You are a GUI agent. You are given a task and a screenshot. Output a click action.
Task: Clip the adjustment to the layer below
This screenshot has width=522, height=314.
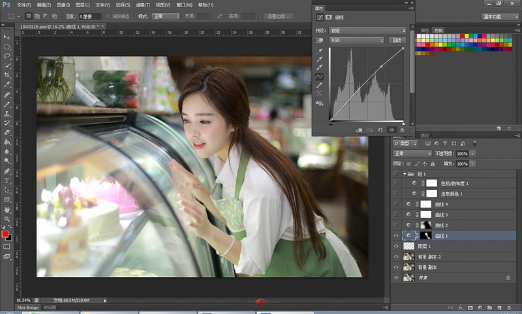point(360,130)
